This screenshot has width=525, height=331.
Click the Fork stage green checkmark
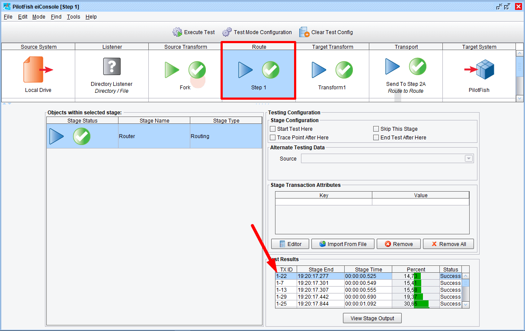[x=197, y=70]
